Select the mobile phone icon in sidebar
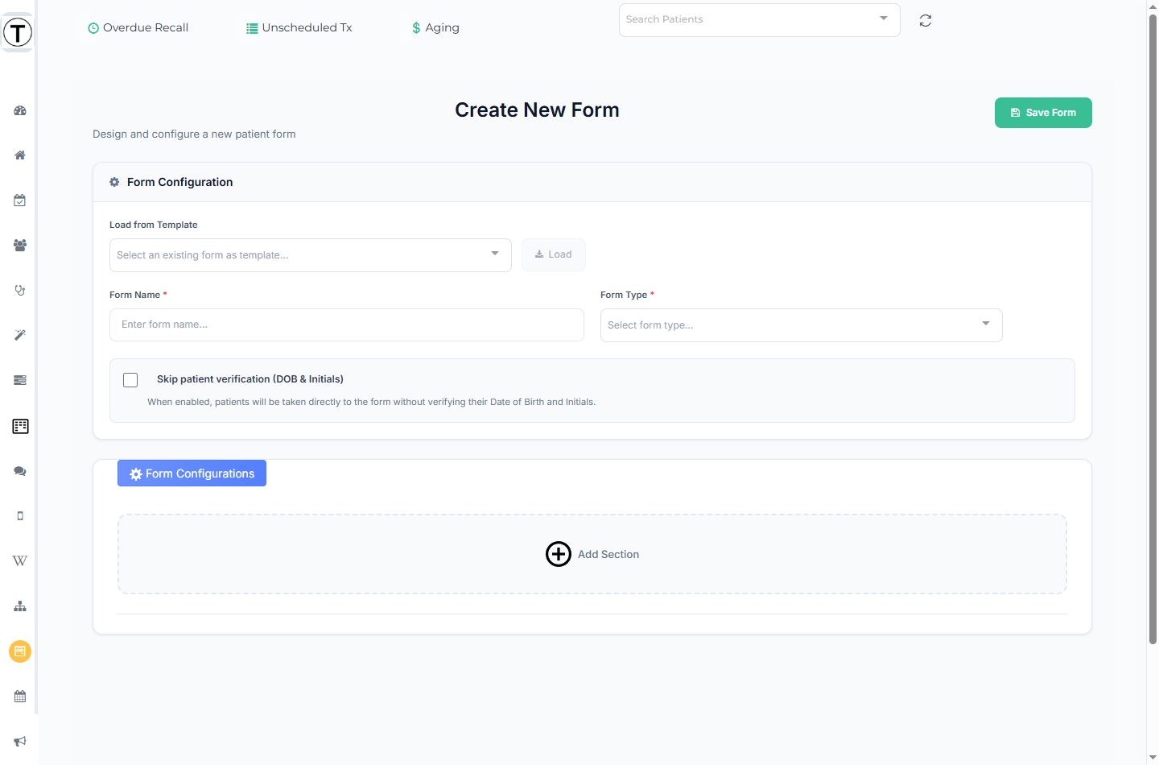This screenshot has height=765, width=1159. coord(20,516)
